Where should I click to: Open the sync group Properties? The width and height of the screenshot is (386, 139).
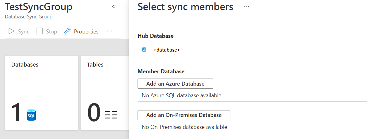81,31
